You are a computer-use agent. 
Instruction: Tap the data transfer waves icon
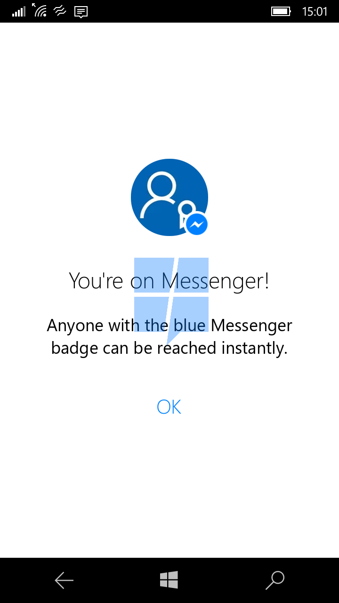[60, 11]
